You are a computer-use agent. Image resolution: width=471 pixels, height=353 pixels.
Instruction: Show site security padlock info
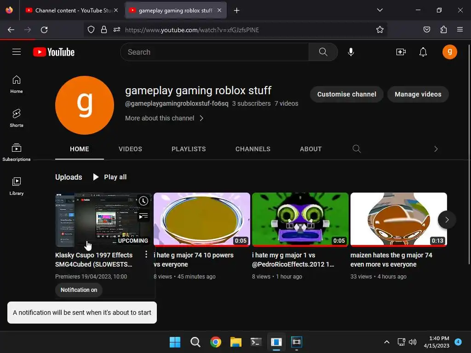[104, 30]
